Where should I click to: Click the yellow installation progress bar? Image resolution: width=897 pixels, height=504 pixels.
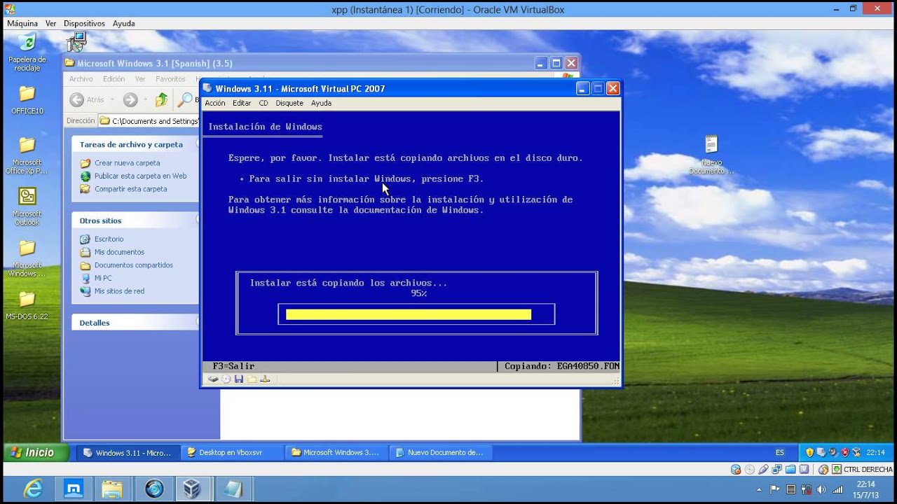[409, 314]
